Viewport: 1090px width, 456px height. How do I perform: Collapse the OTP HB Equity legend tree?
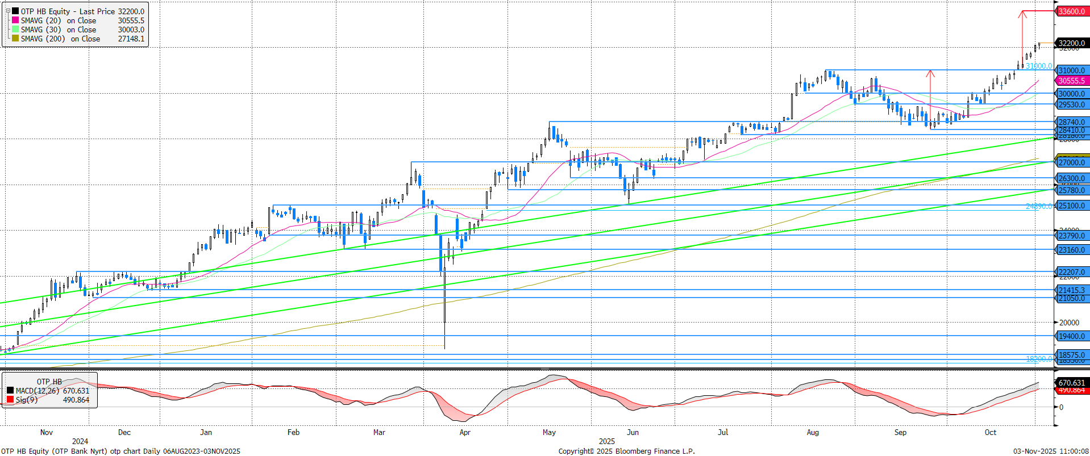point(8,11)
